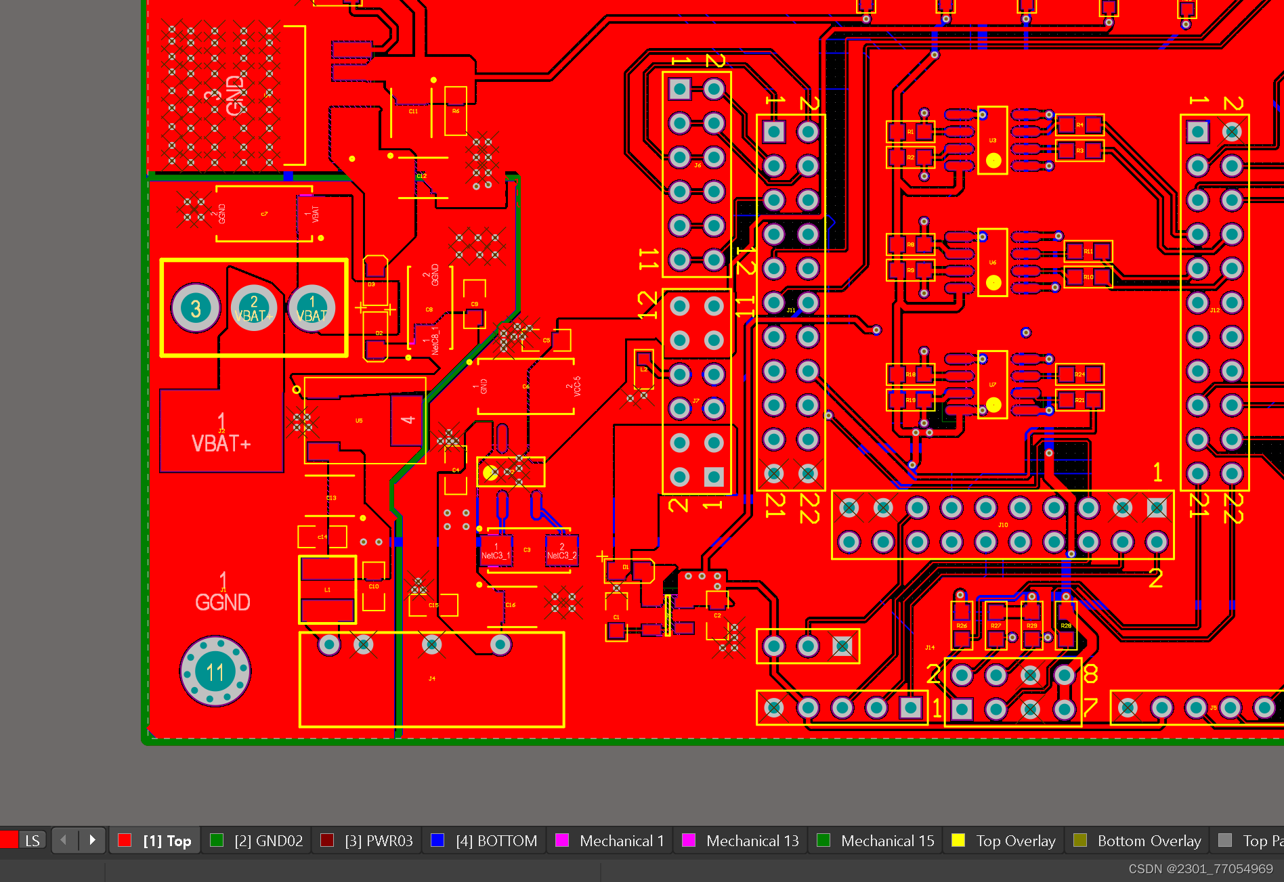The width and height of the screenshot is (1284, 882).
Task: Select the Mechanical 13 layer tab
Action: point(740,841)
